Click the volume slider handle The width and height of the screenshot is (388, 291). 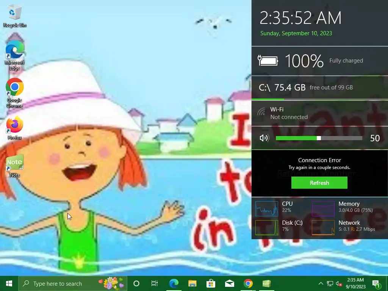coord(319,138)
